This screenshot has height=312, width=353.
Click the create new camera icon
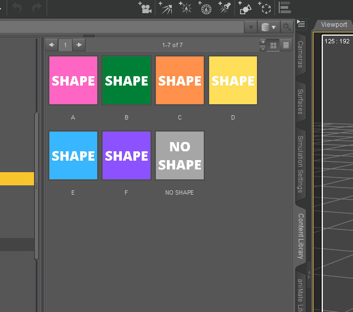(x=145, y=8)
